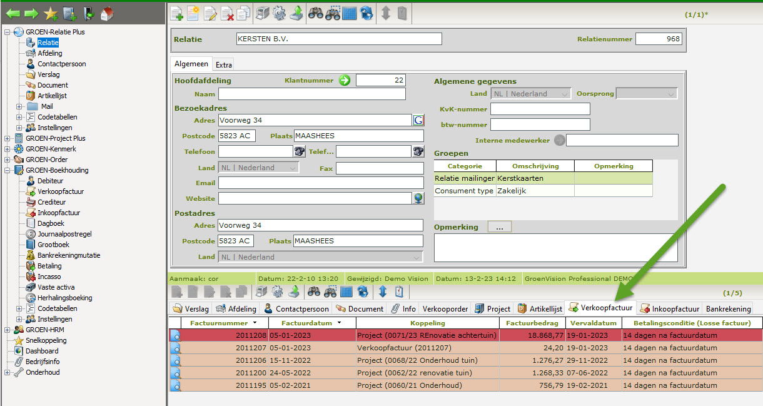This screenshot has height=406, width=763.
Task: Click the delete record icon with red X
Action: tap(227, 13)
